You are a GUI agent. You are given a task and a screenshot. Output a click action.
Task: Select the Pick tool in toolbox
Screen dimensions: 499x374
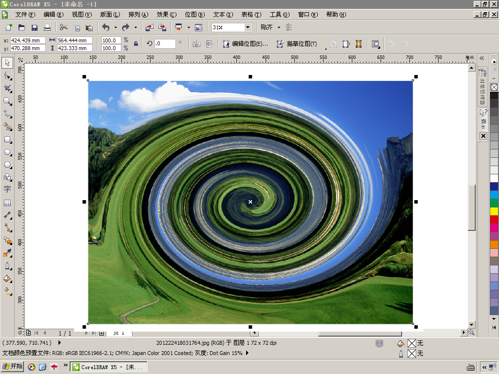pyautogui.click(x=7, y=63)
